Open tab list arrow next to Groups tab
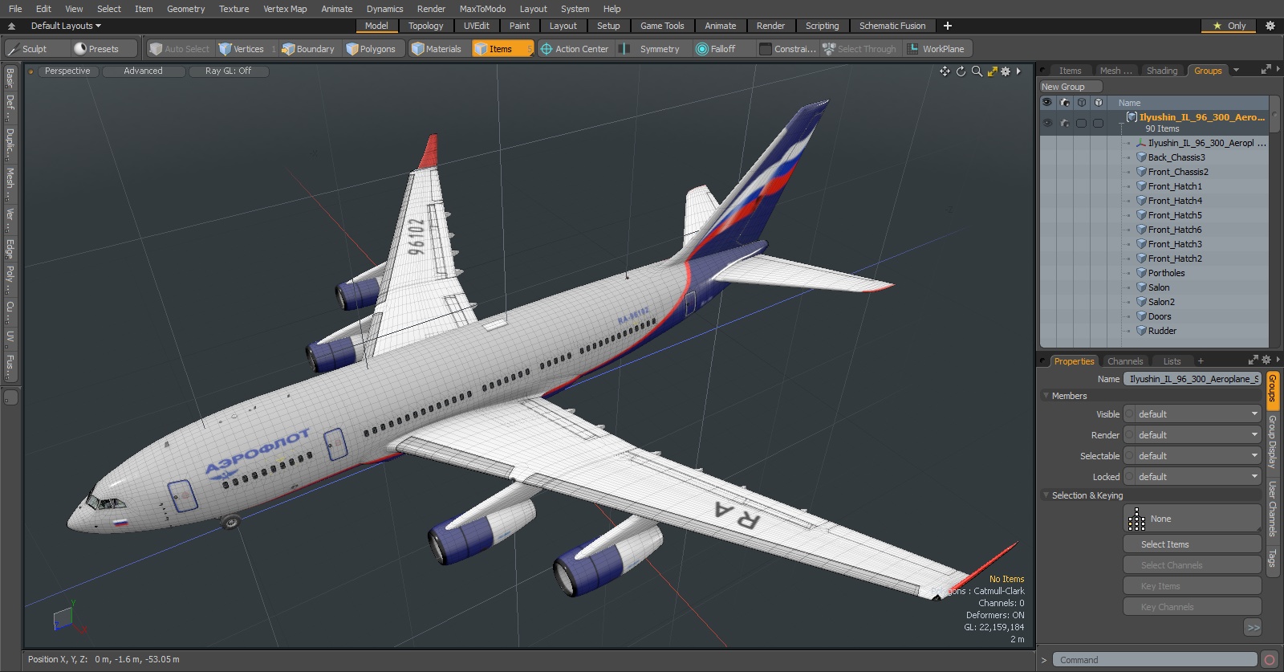Screen dimensions: 1284x672 1236,71
